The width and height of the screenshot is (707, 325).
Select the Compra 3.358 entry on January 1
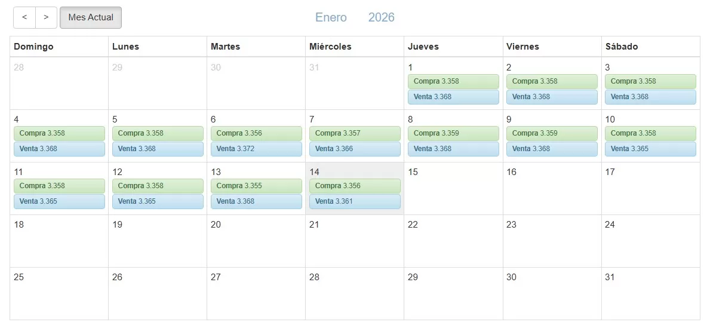453,81
